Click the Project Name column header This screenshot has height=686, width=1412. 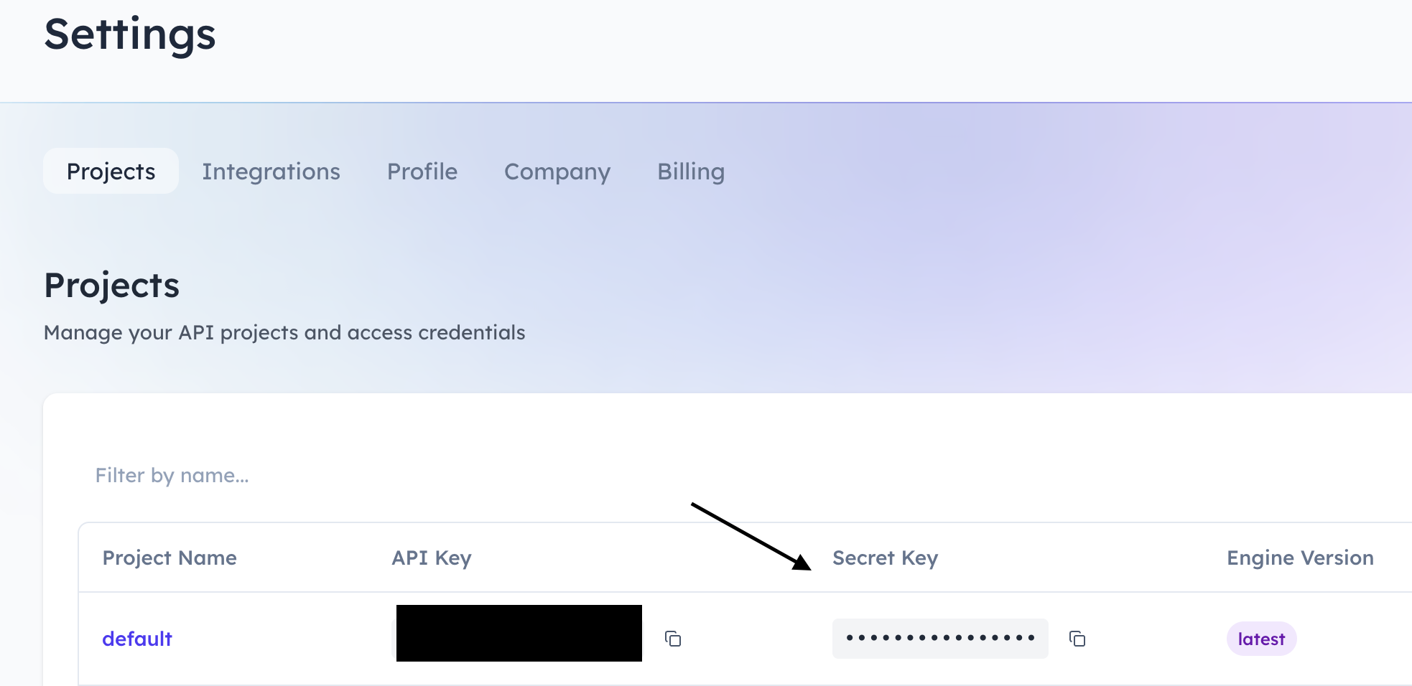click(x=169, y=558)
